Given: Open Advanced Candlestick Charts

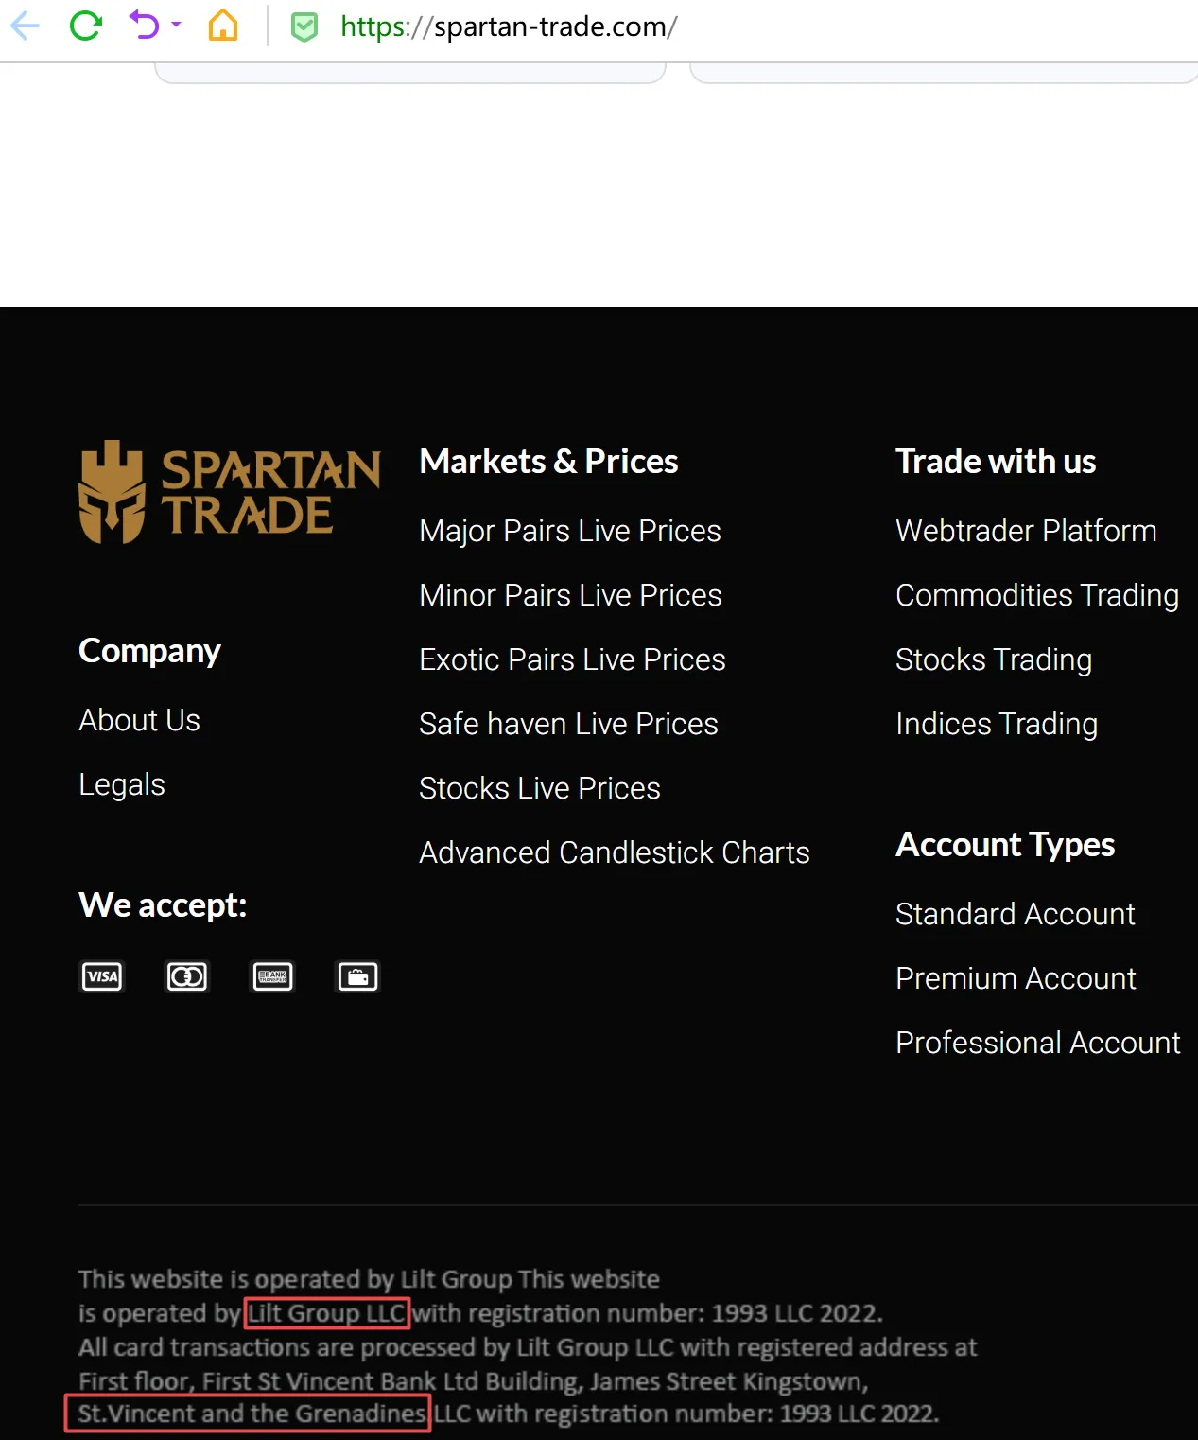Looking at the screenshot, I should (615, 852).
